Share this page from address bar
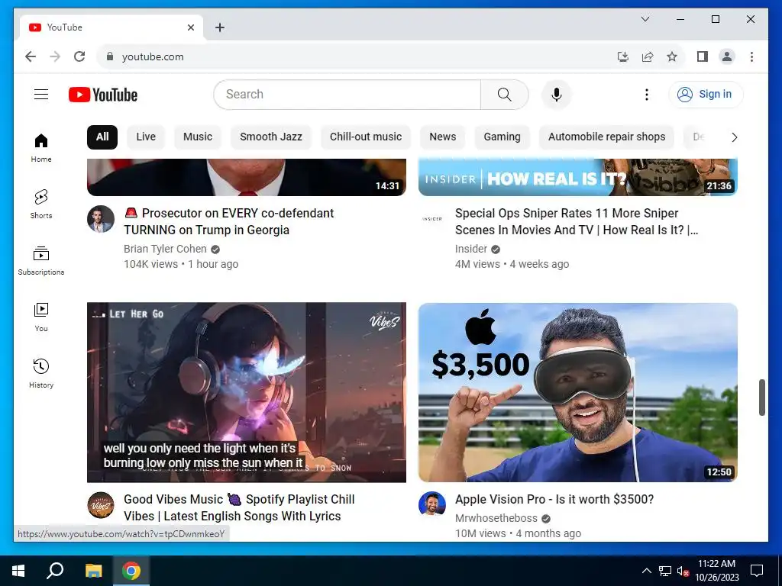The image size is (782, 586). click(x=648, y=56)
